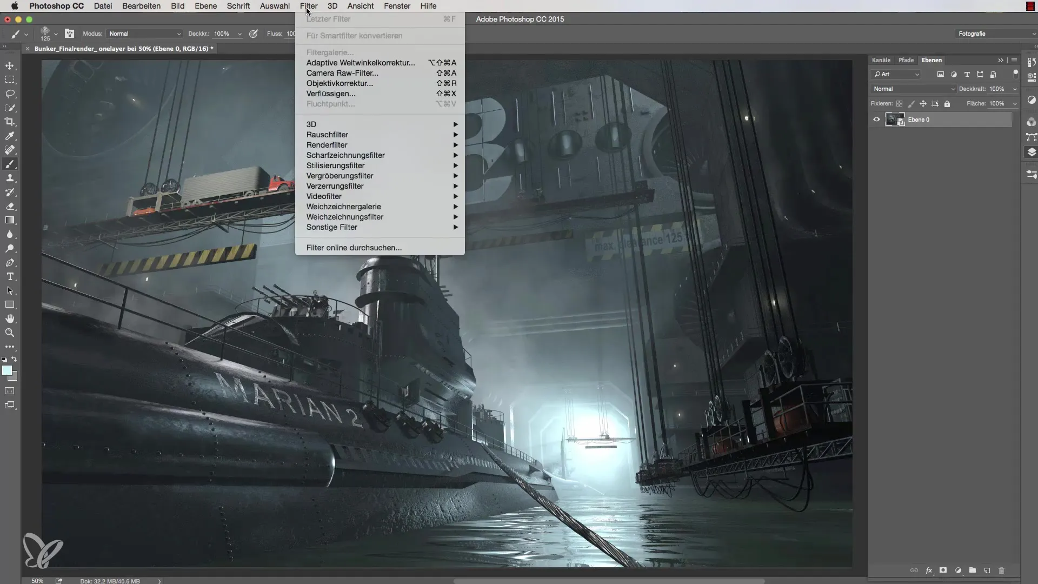The height and width of the screenshot is (584, 1038).
Task: Choose Adaptive Weitwinkelkorrektur entry
Action: (x=380, y=63)
